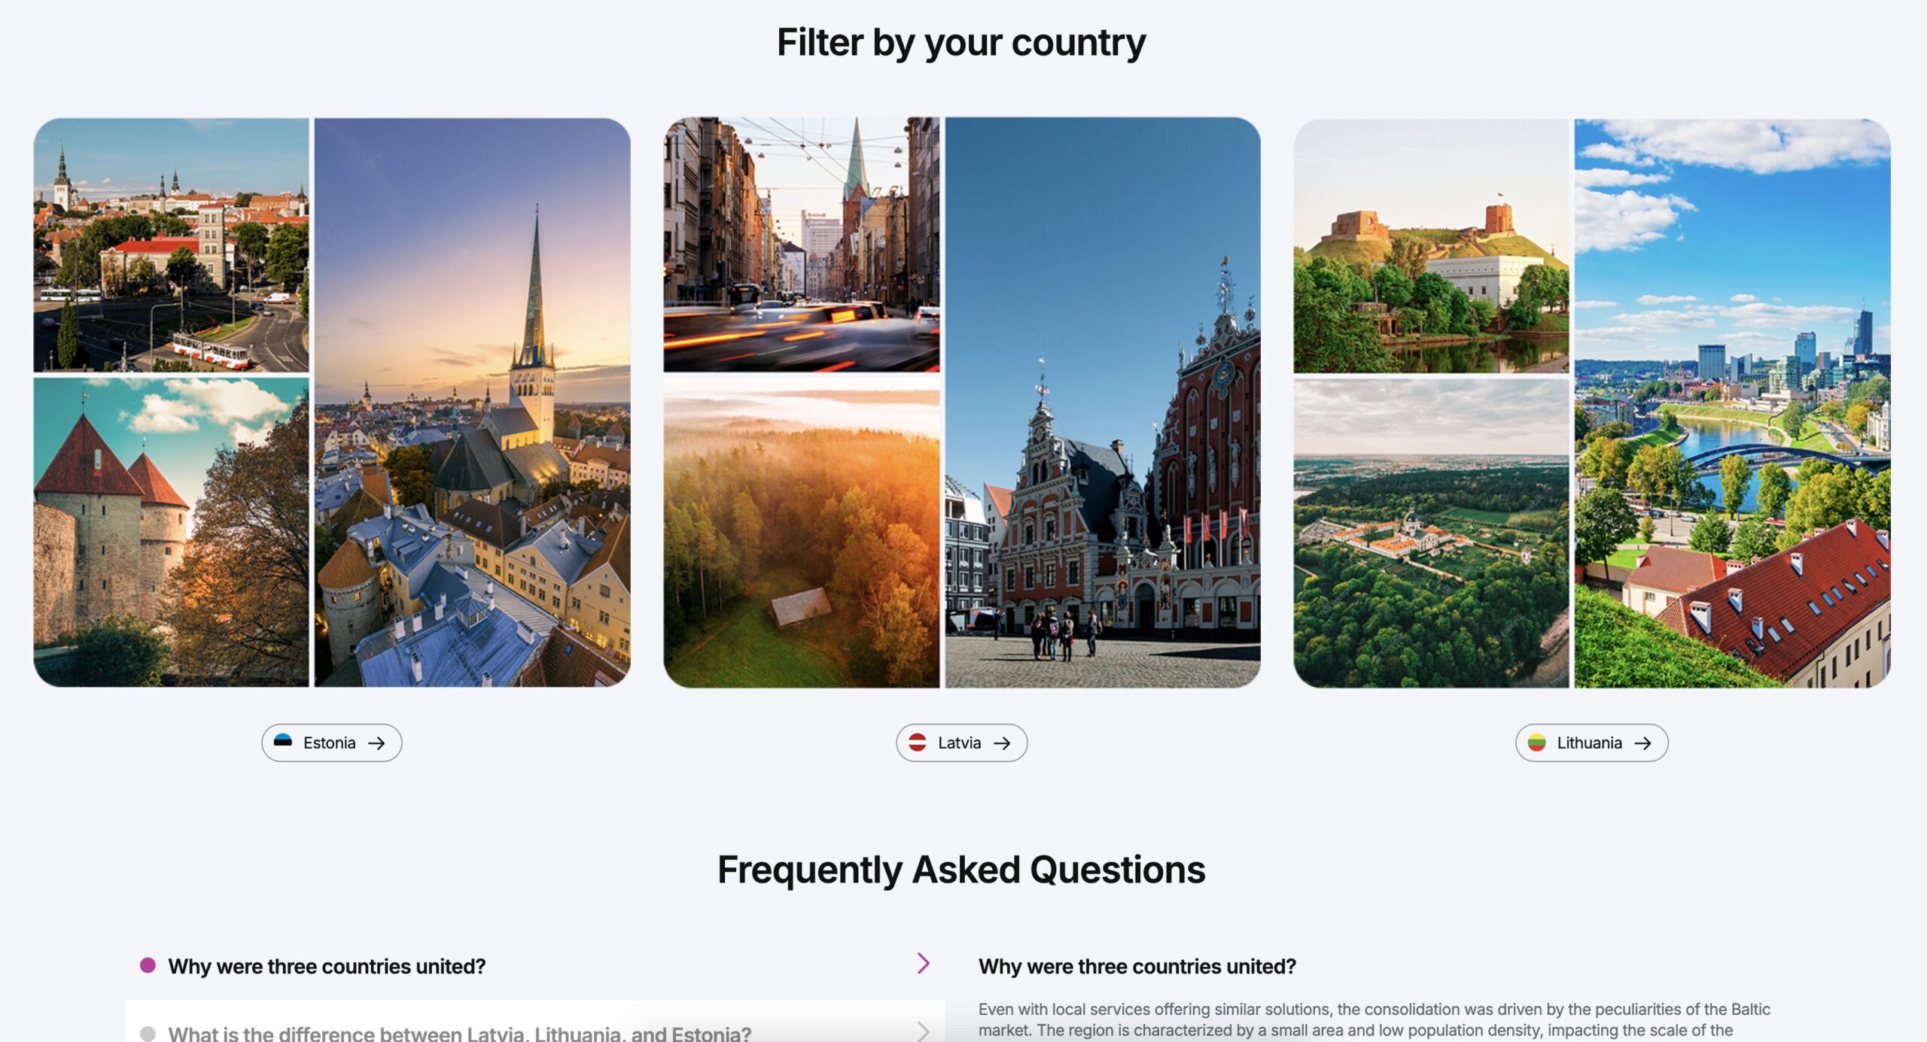Image resolution: width=1927 pixels, height=1042 pixels.
Task: Expand the chevron for the country differences question
Action: pyautogui.click(x=924, y=1031)
